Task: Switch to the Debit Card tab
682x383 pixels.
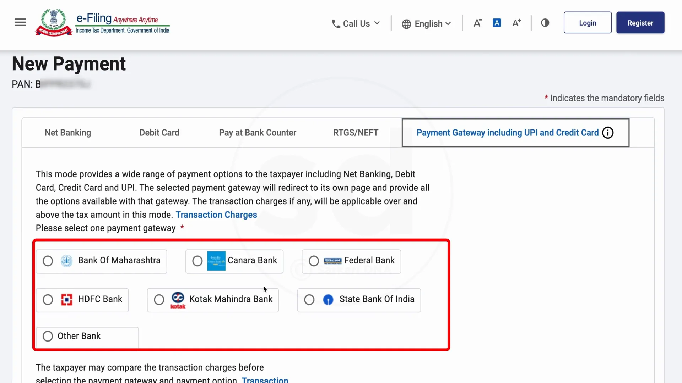Action: [x=159, y=133]
